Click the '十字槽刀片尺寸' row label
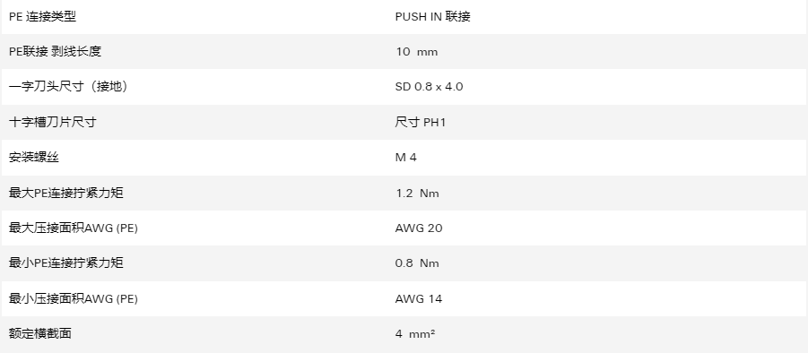Screen dimensions: 808x353 click(53, 122)
